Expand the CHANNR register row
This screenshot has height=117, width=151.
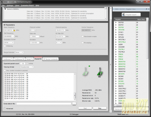pyautogui.click(x=116, y=47)
